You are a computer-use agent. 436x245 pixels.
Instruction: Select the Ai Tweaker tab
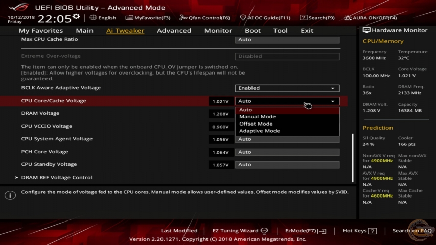125,30
